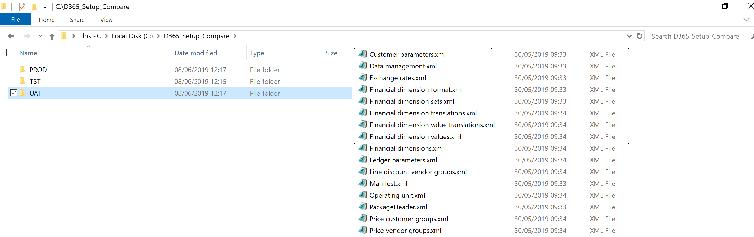The image size is (754, 237).
Task: Click the XML icon of Data management.xml
Action: [363, 66]
